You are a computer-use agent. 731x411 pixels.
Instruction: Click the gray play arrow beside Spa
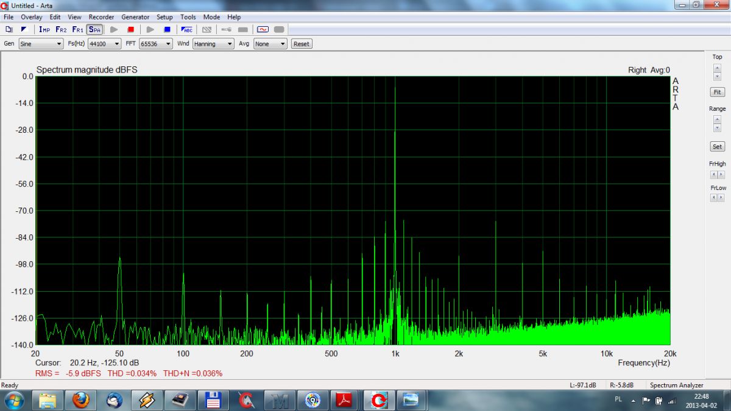click(x=114, y=29)
